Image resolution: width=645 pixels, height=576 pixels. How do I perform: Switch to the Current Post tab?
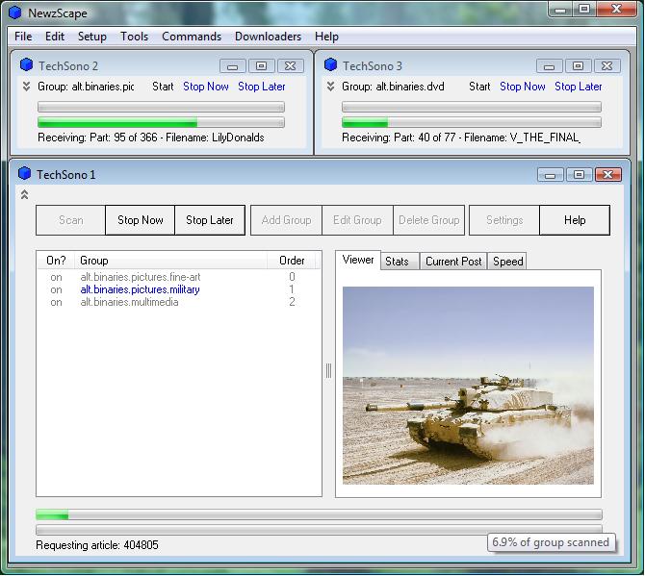click(x=452, y=262)
